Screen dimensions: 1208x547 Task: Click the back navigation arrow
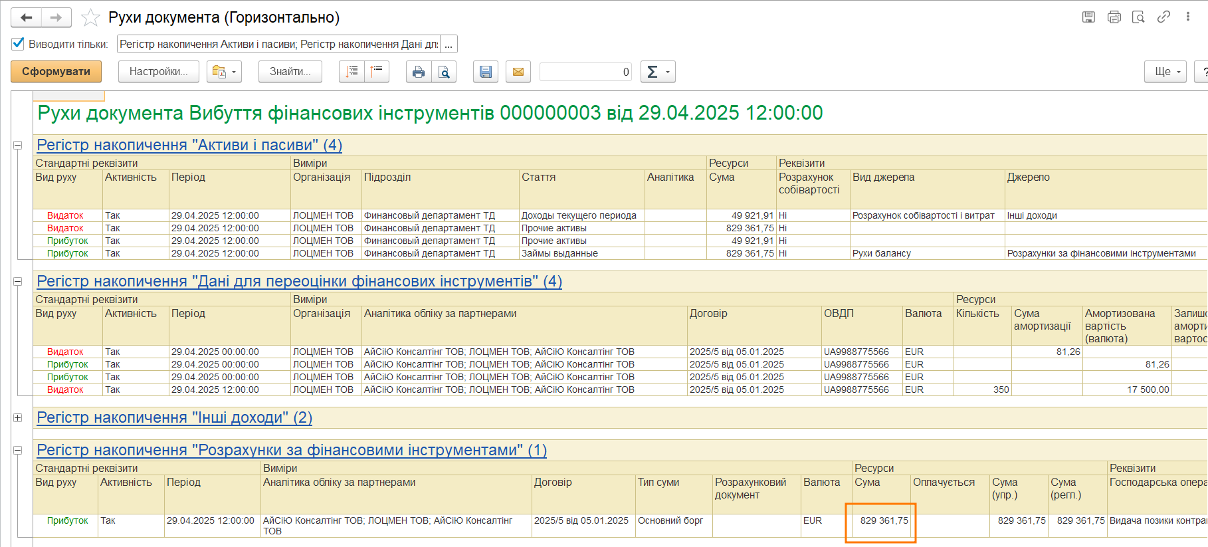tap(27, 18)
